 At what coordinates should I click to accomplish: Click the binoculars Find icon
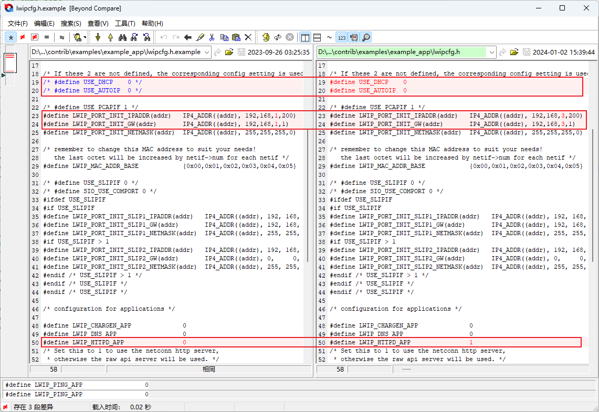(x=122, y=37)
